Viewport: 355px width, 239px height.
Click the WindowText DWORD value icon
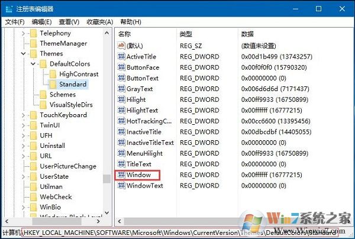(x=121, y=186)
